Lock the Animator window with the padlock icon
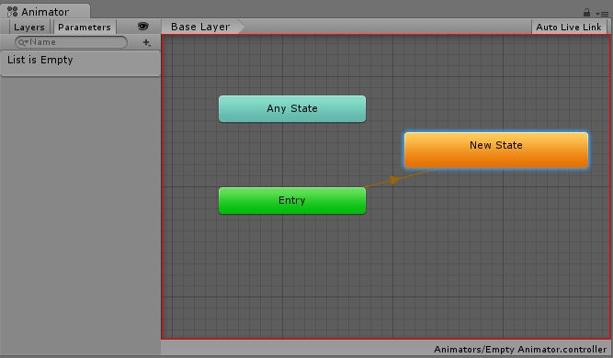This screenshot has width=613, height=358. click(586, 13)
